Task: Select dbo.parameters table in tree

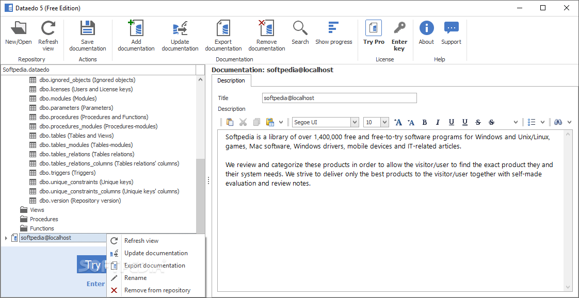Action: point(71,108)
